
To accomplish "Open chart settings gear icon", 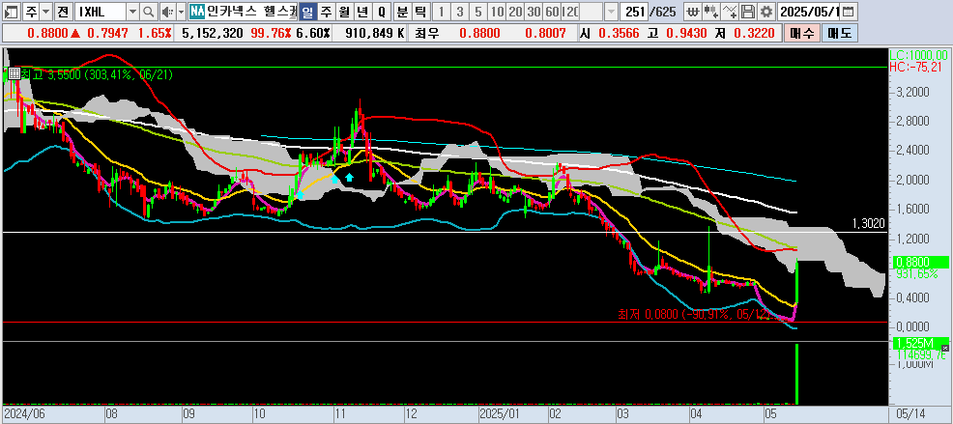I will (767, 11).
